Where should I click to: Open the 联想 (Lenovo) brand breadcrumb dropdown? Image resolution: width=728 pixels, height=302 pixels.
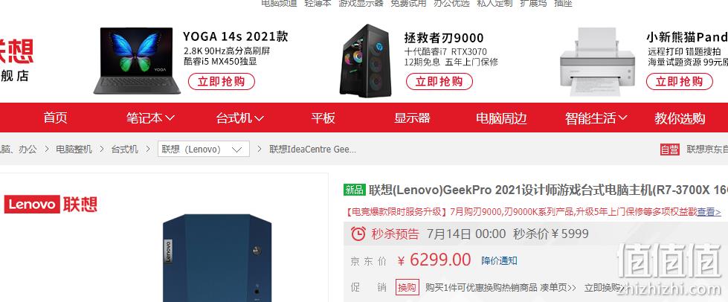(x=203, y=150)
